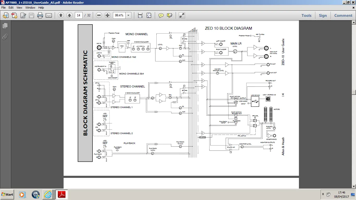Screen dimensions: 356x200
Task: Click the USB device symbol in diagram
Action: [x=255, y=102]
